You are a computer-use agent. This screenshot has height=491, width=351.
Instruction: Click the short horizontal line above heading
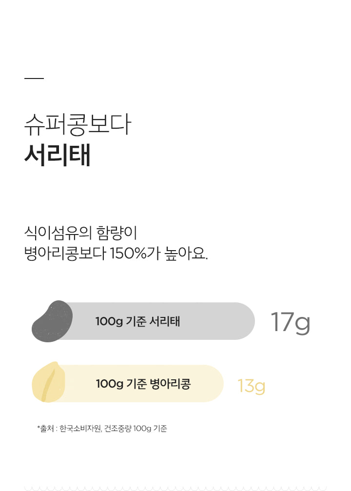coord(34,79)
